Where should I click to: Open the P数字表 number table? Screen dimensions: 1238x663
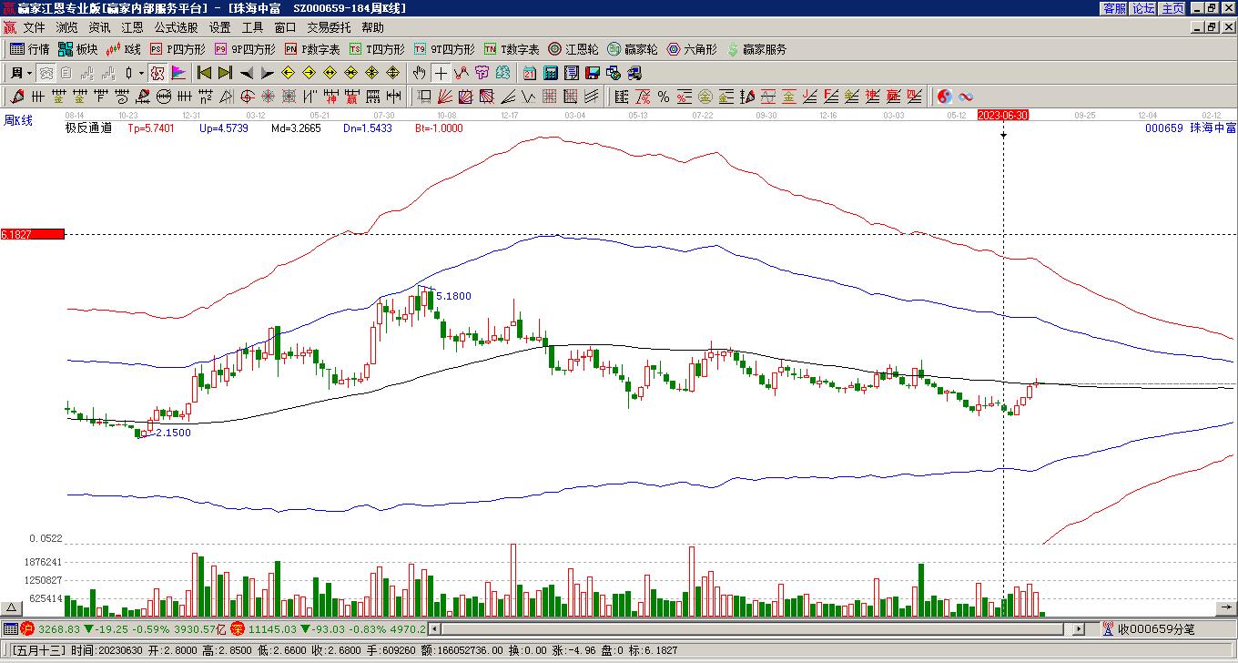[312, 49]
